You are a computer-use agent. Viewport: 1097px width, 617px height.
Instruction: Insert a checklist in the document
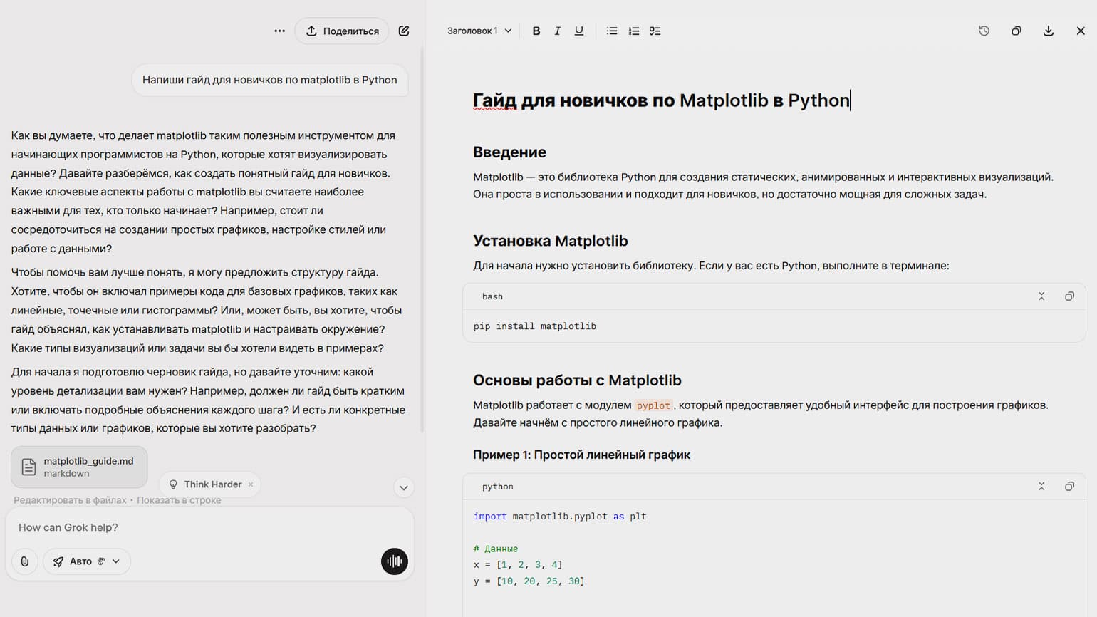tap(655, 31)
